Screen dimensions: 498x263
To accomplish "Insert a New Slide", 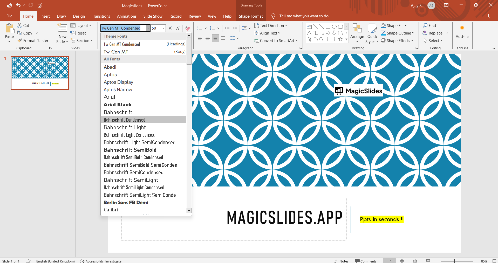I will [x=62, y=28].
